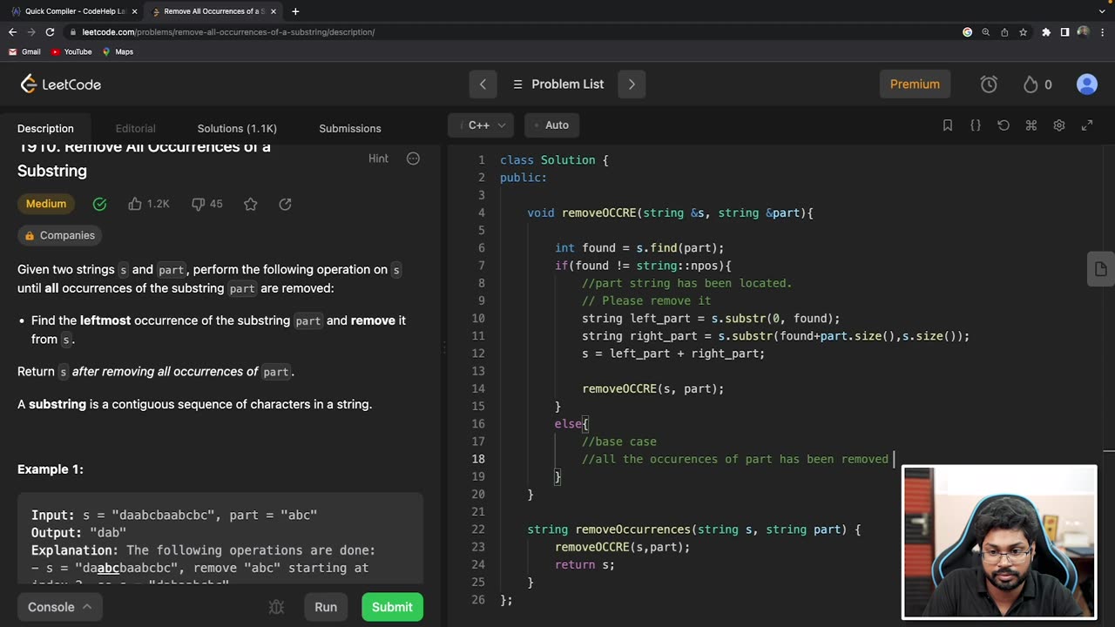Add problem to favorites star
The width and height of the screenshot is (1115, 627).
[x=251, y=204]
